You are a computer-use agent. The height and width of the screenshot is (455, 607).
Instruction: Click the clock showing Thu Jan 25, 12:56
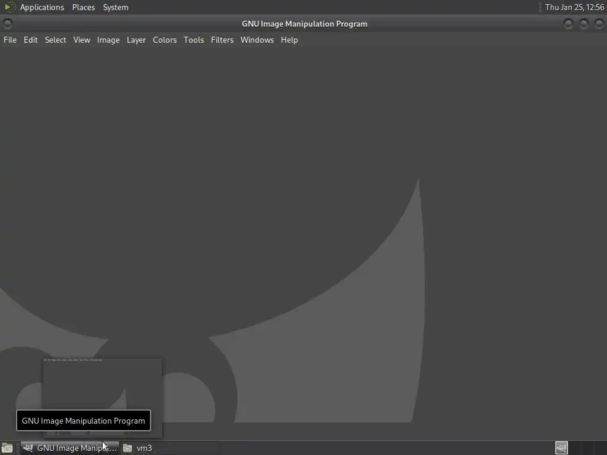point(574,7)
